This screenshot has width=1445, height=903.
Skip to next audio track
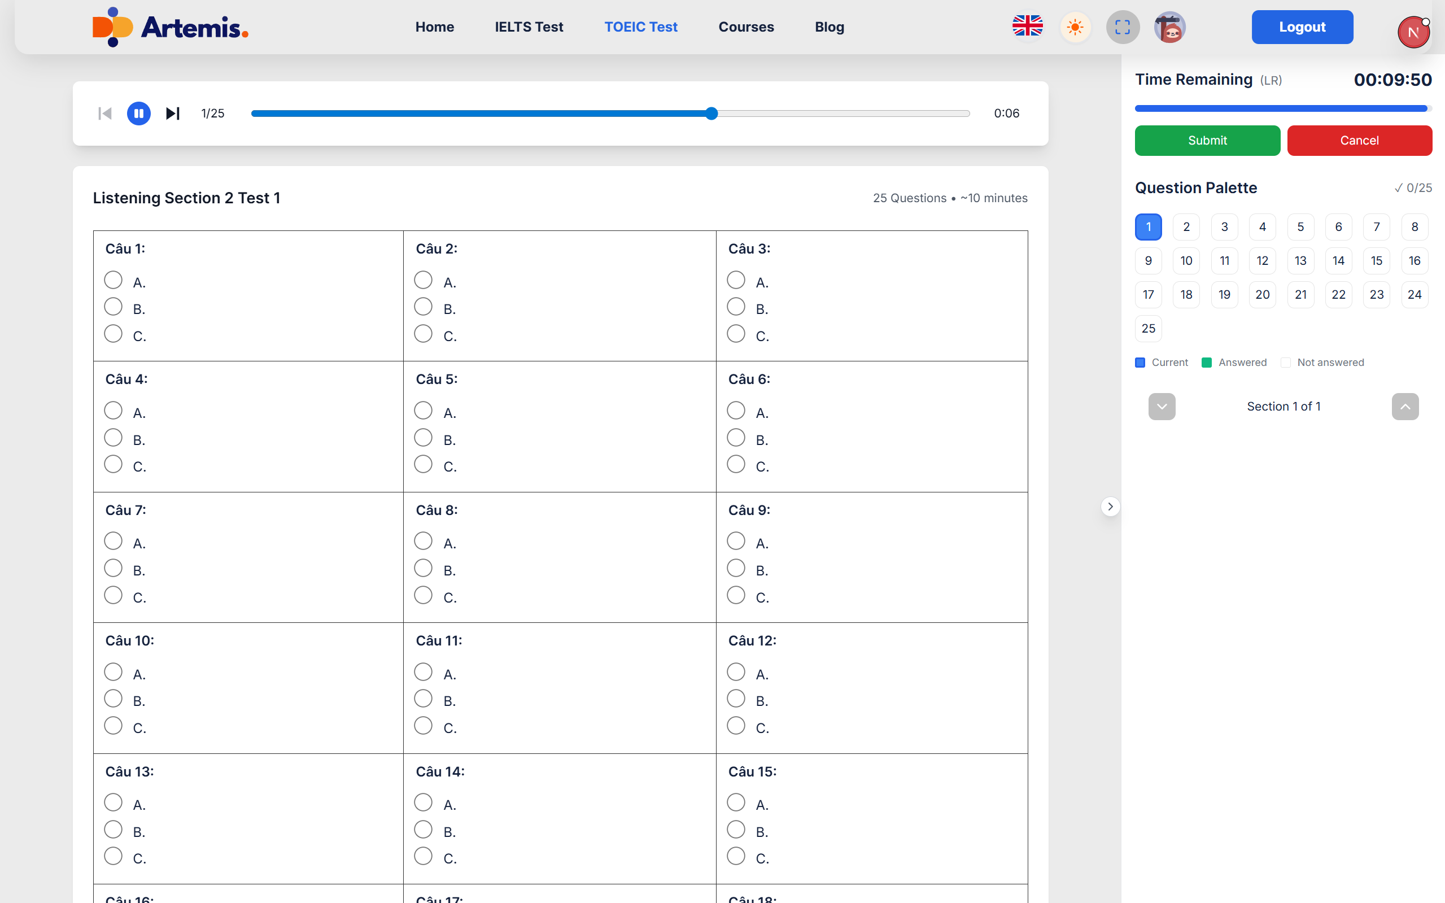click(173, 114)
